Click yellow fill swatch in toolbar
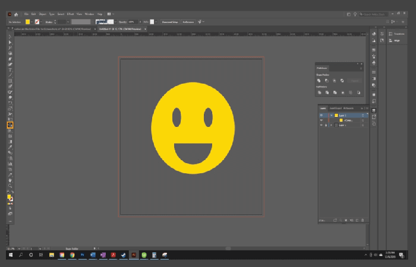The width and height of the screenshot is (416, 267). click(x=9, y=196)
